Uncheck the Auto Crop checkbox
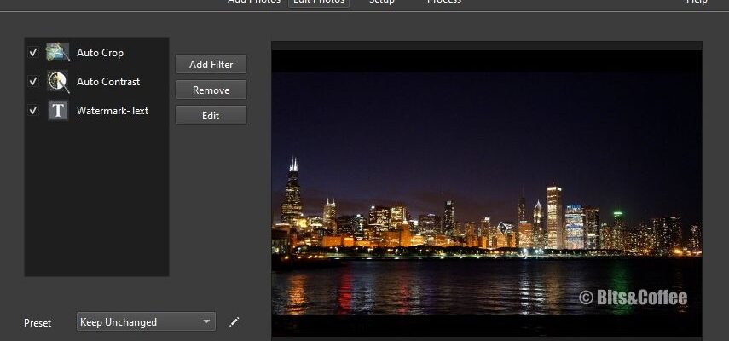 (x=33, y=53)
